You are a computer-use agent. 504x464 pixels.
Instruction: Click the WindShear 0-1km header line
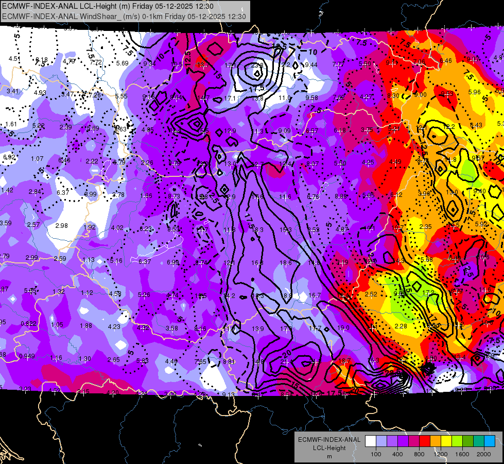pyautogui.click(x=124, y=16)
